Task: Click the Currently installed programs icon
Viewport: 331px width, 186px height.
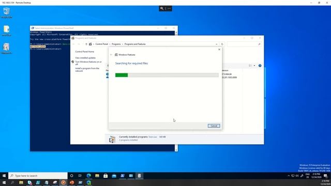Action: tap(112, 139)
